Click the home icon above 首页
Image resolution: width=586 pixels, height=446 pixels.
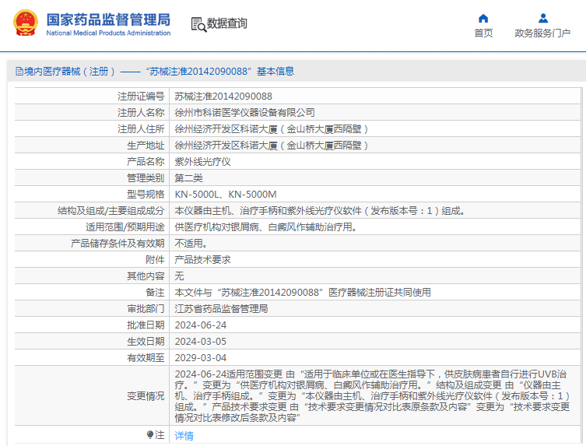click(x=483, y=18)
